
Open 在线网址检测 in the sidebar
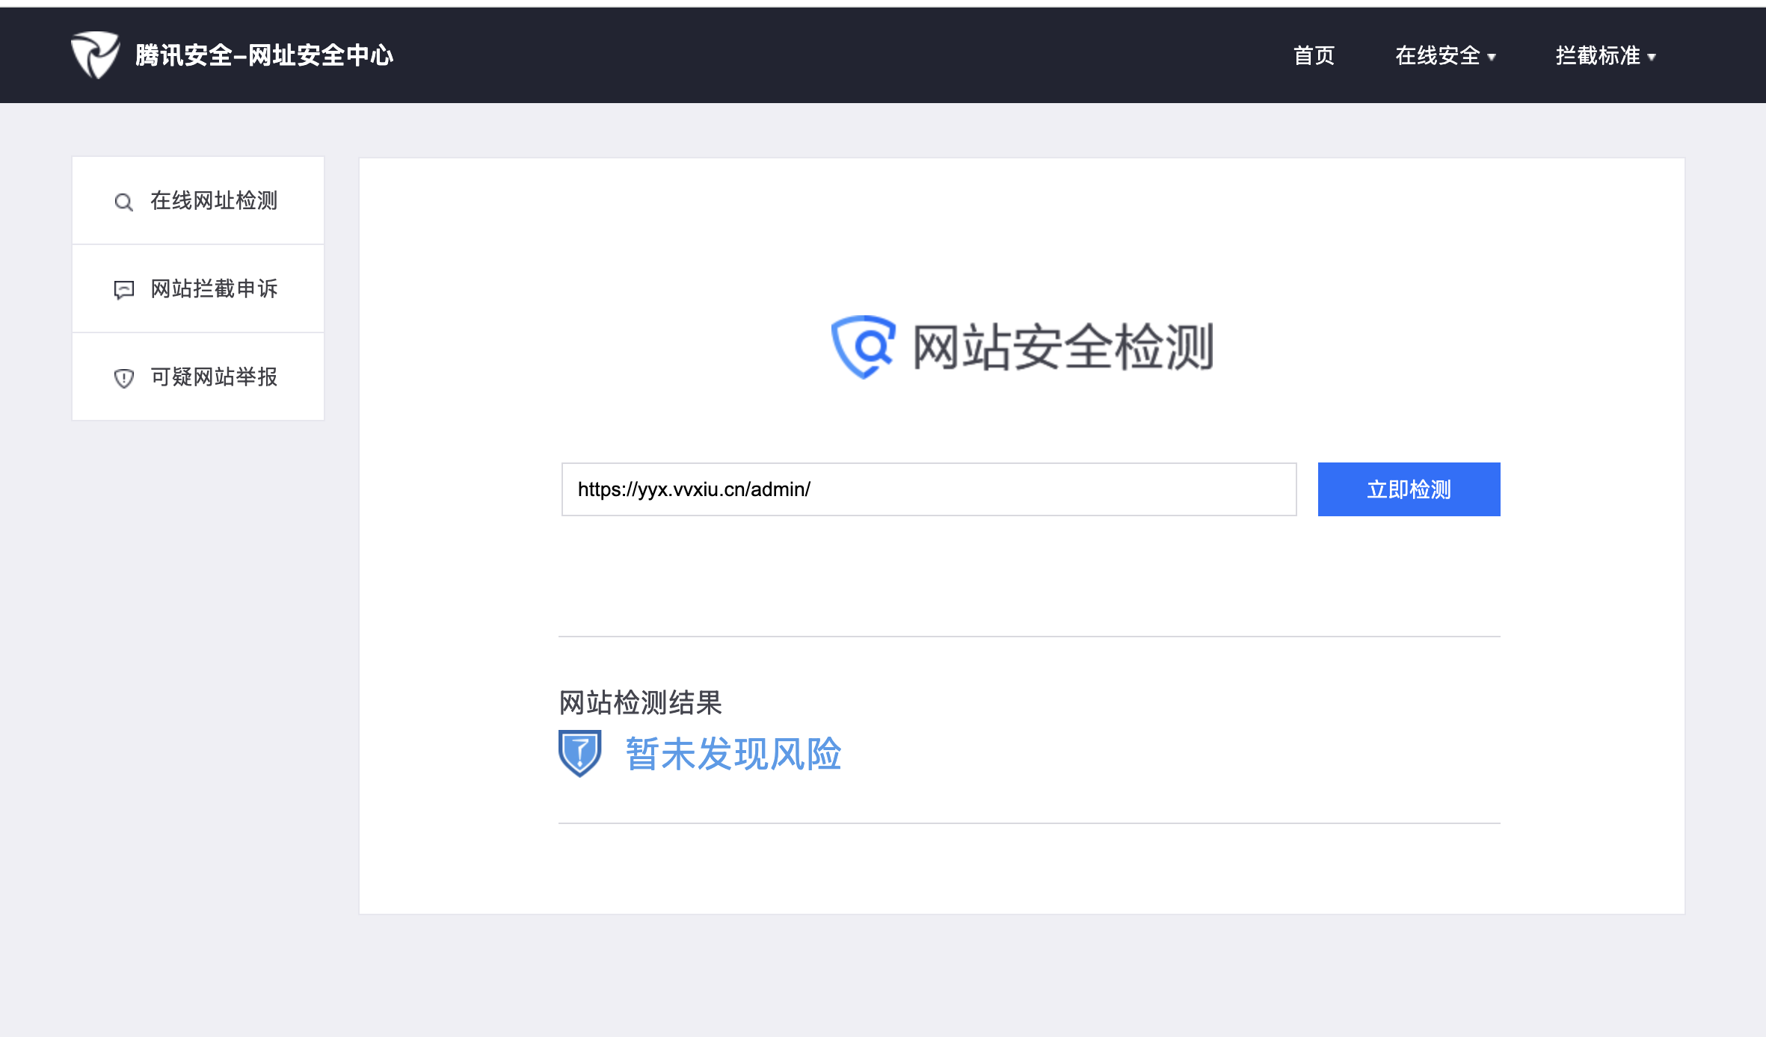pyautogui.click(x=214, y=201)
